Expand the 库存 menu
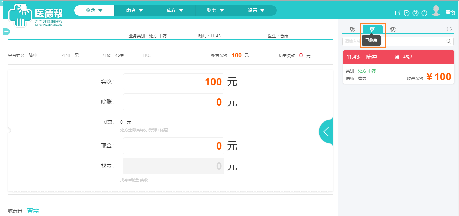Viewport: 459px width, 216px height. pyautogui.click(x=175, y=10)
